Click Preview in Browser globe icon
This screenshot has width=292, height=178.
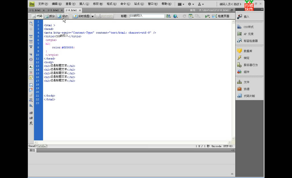pyautogui.click(x=175, y=16)
